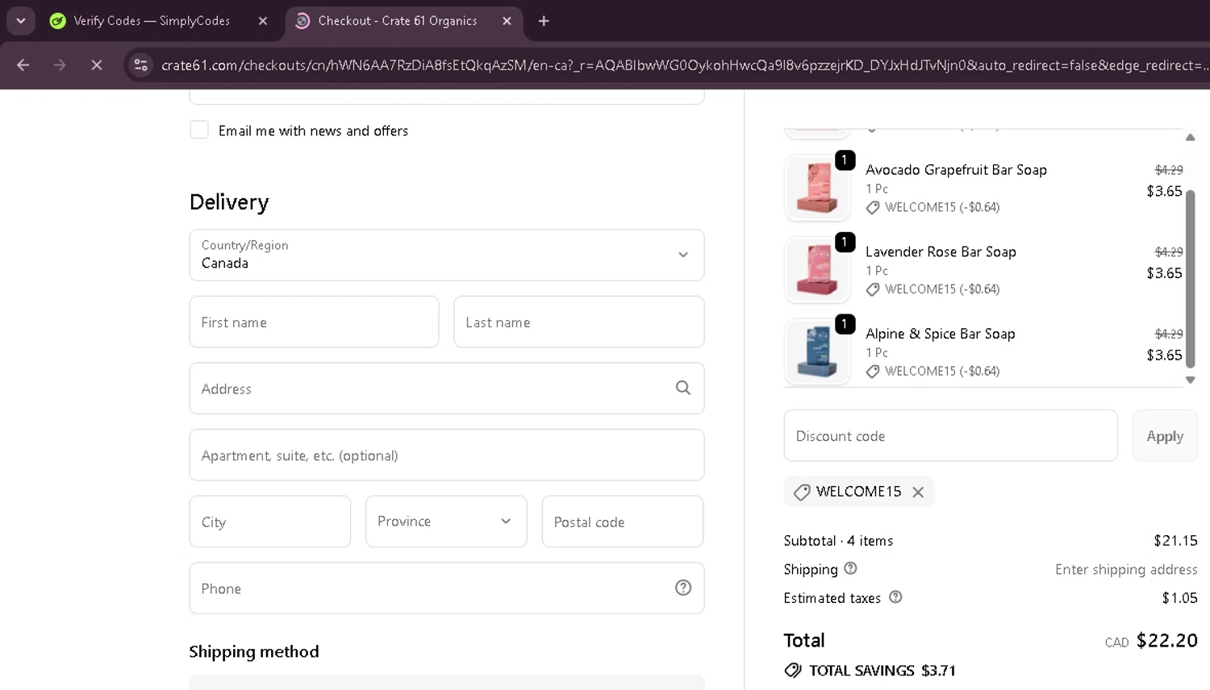Click the City field
1210x690 pixels.
point(270,522)
